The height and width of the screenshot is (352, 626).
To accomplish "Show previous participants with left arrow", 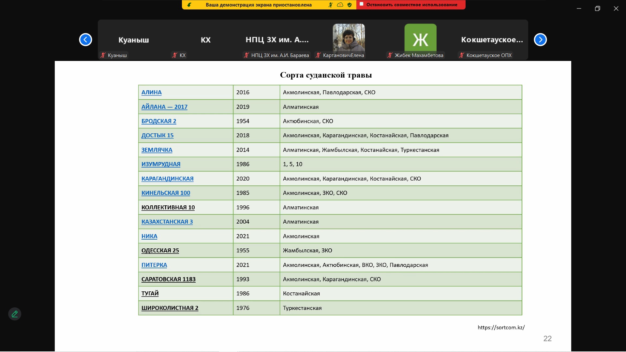I will click(x=85, y=40).
